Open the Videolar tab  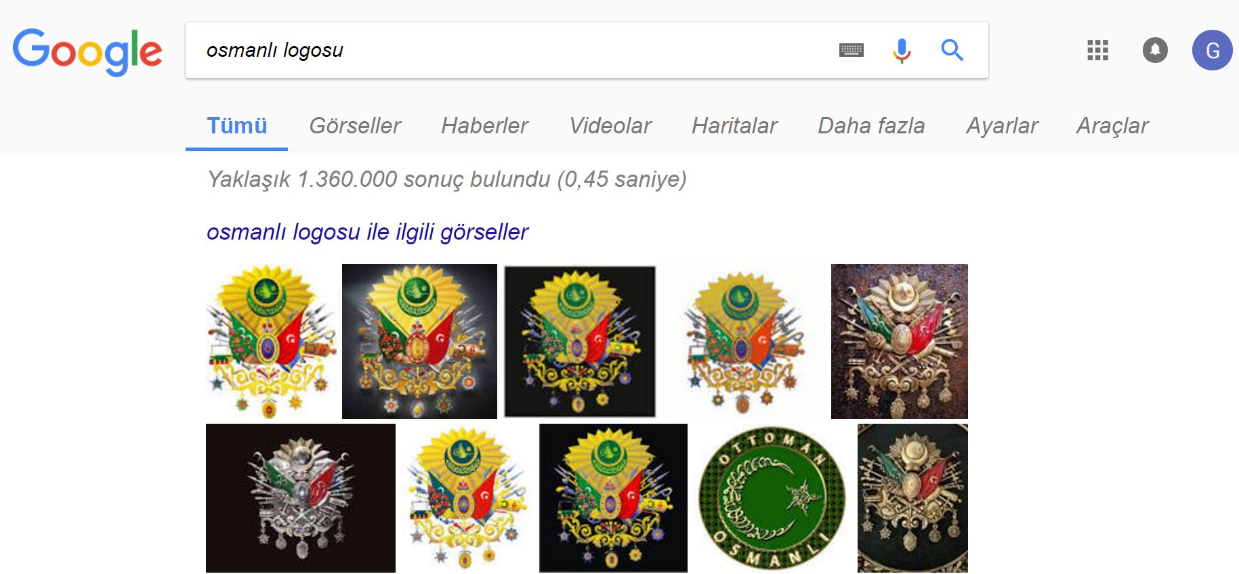(x=610, y=126)
